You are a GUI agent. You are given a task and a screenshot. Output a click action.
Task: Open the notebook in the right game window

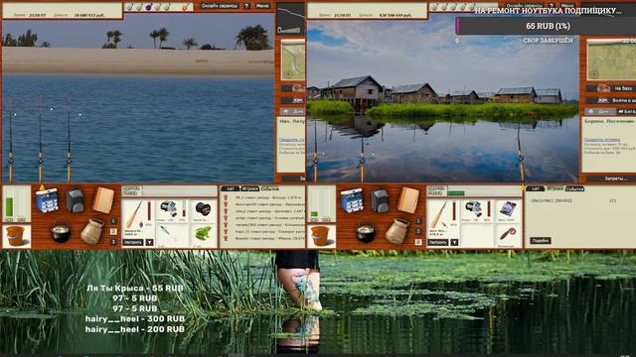point(408,199)
